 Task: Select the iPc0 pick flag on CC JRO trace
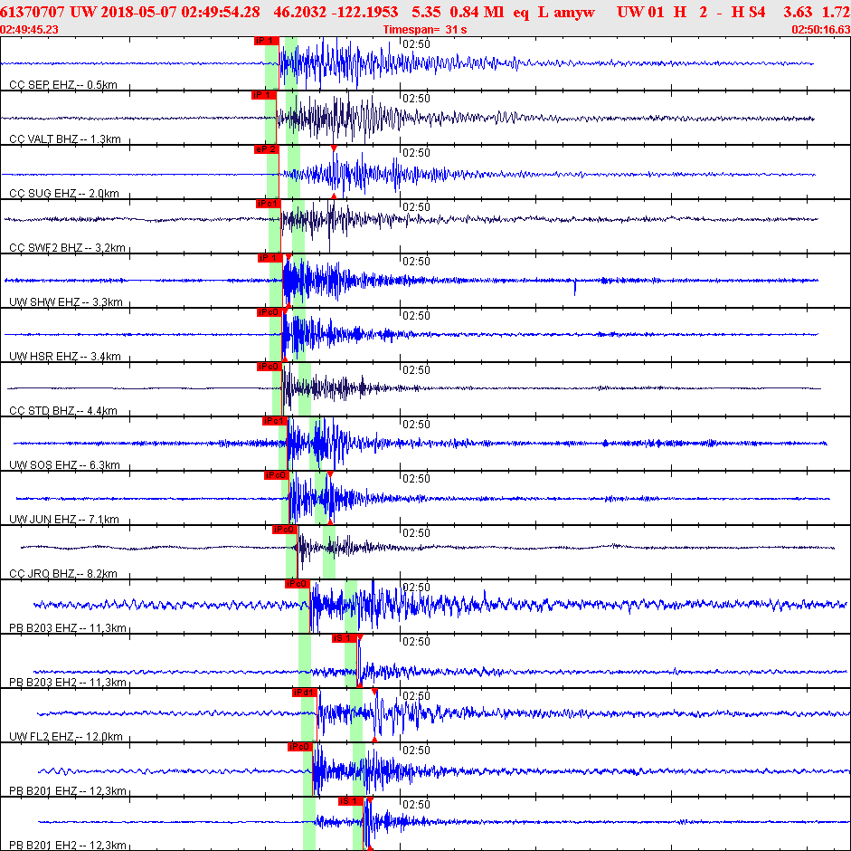pyautogui.click(x=284, y=530)
